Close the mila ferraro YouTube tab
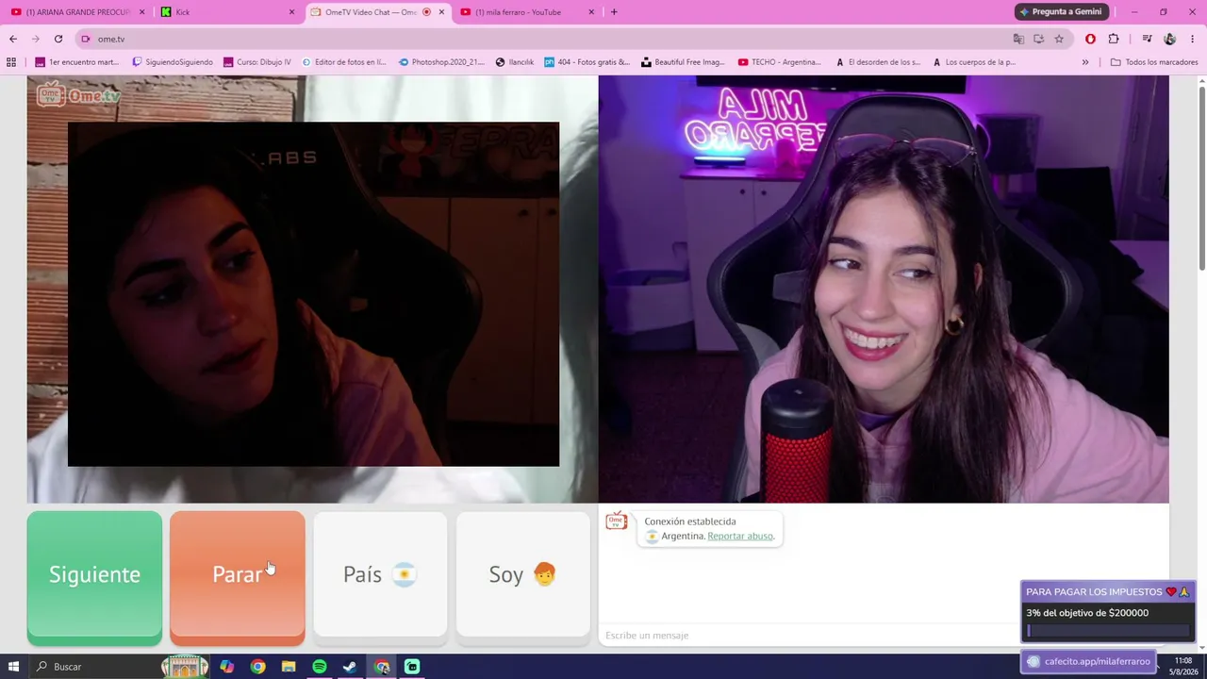 [x=591, y=12]
